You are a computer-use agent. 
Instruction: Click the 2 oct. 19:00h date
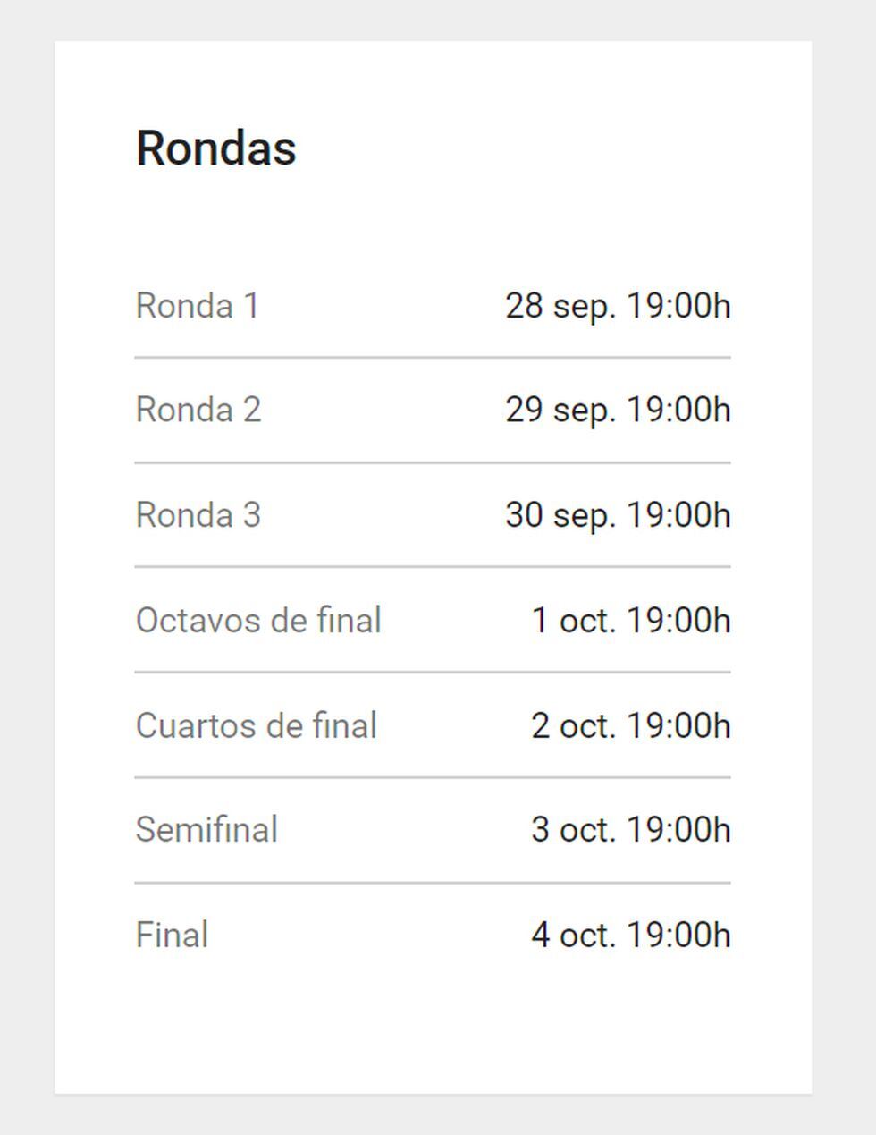tap(630, 725)
